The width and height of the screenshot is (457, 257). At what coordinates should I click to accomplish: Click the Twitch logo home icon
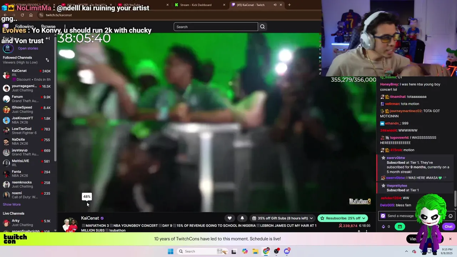pyautogui.click(x=6, y=26)
